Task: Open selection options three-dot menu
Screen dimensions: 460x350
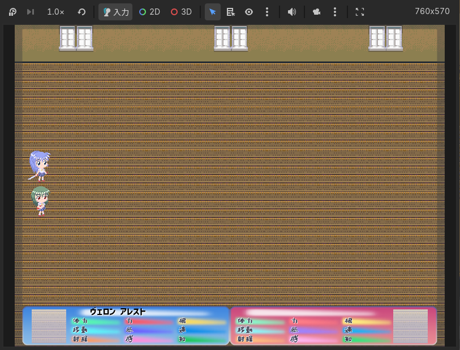Action: (267, 12)
